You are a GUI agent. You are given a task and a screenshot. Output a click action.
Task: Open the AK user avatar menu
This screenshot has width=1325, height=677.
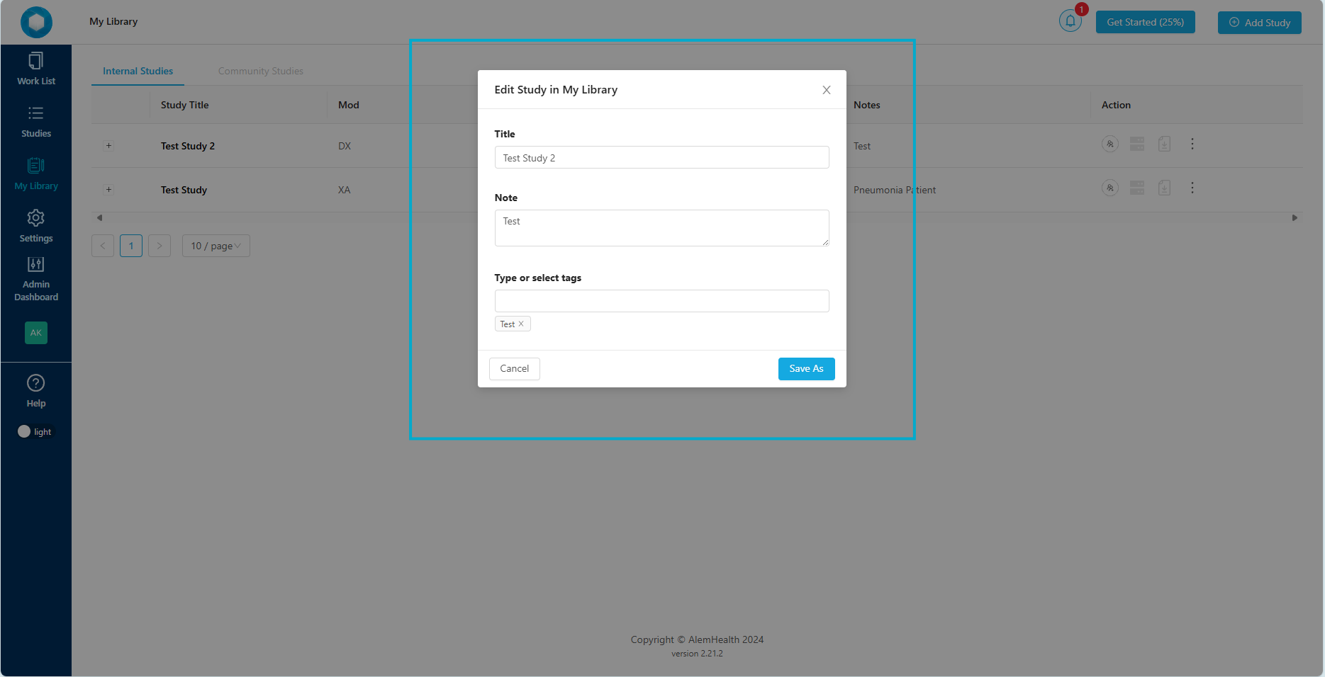point(36,333)
